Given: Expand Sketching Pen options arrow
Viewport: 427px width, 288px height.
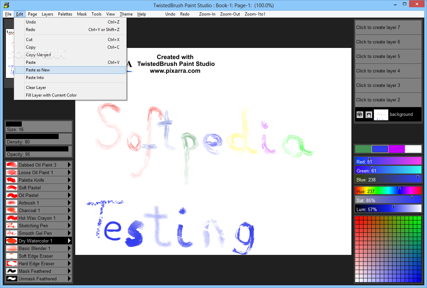Looking at the screenshot, I should pos(69,226).
